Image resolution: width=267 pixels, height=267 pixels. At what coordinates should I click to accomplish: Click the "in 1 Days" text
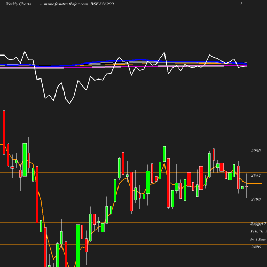coord(258,240)
